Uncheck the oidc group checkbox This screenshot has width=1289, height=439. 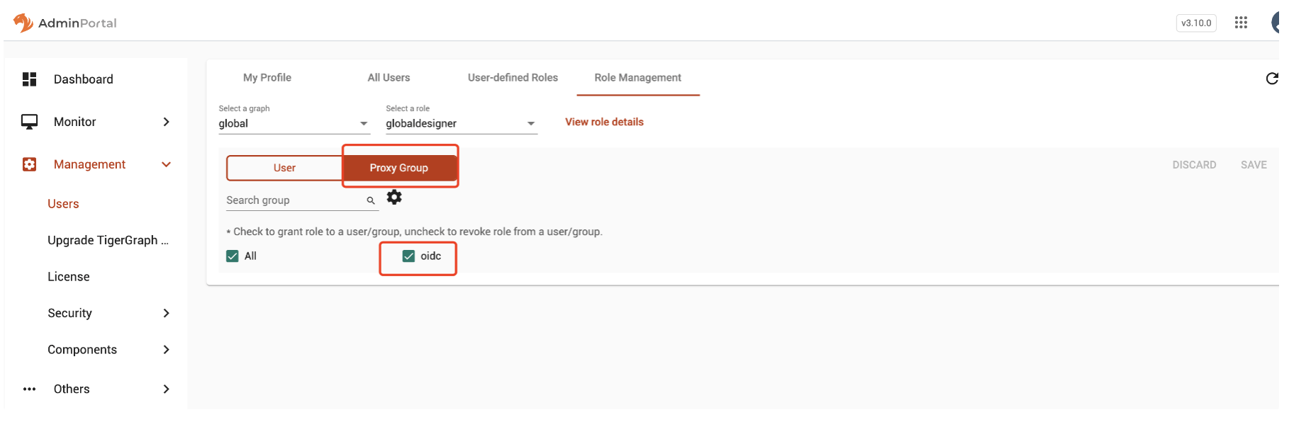tap(408, 256)
